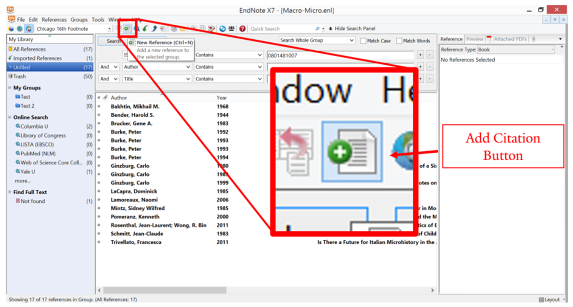Viewport: 573px width, 307px height.
Task: Collapse the My Groups section
Action: [10, 88]
